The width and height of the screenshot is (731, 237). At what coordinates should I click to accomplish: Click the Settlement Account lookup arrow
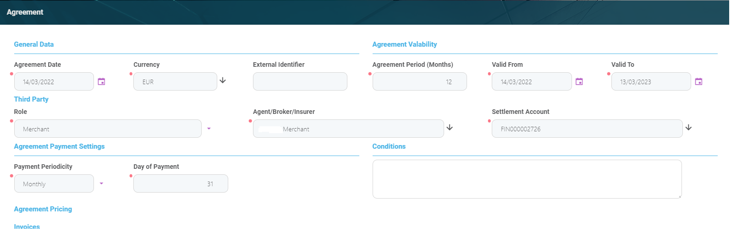[x=688, y=128]
